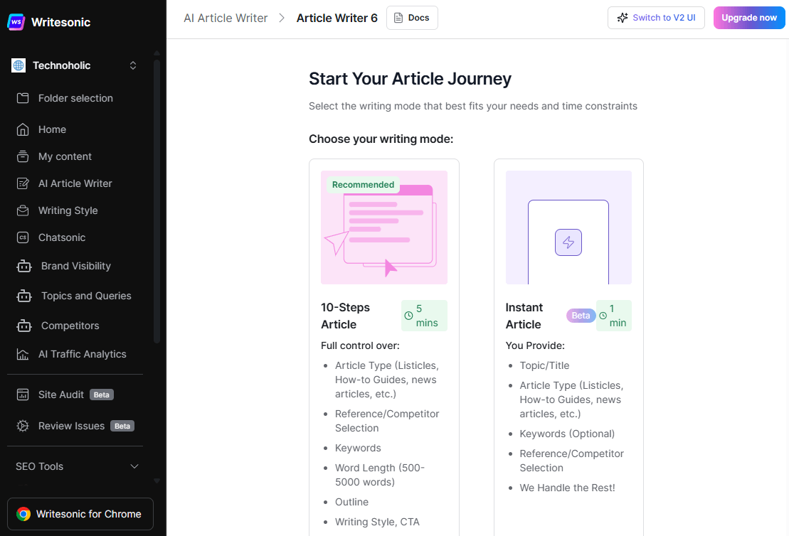Click the Chrome logo icon
Image resolution: width=789 pixels, height=536 pixels.
click(23, 514)
